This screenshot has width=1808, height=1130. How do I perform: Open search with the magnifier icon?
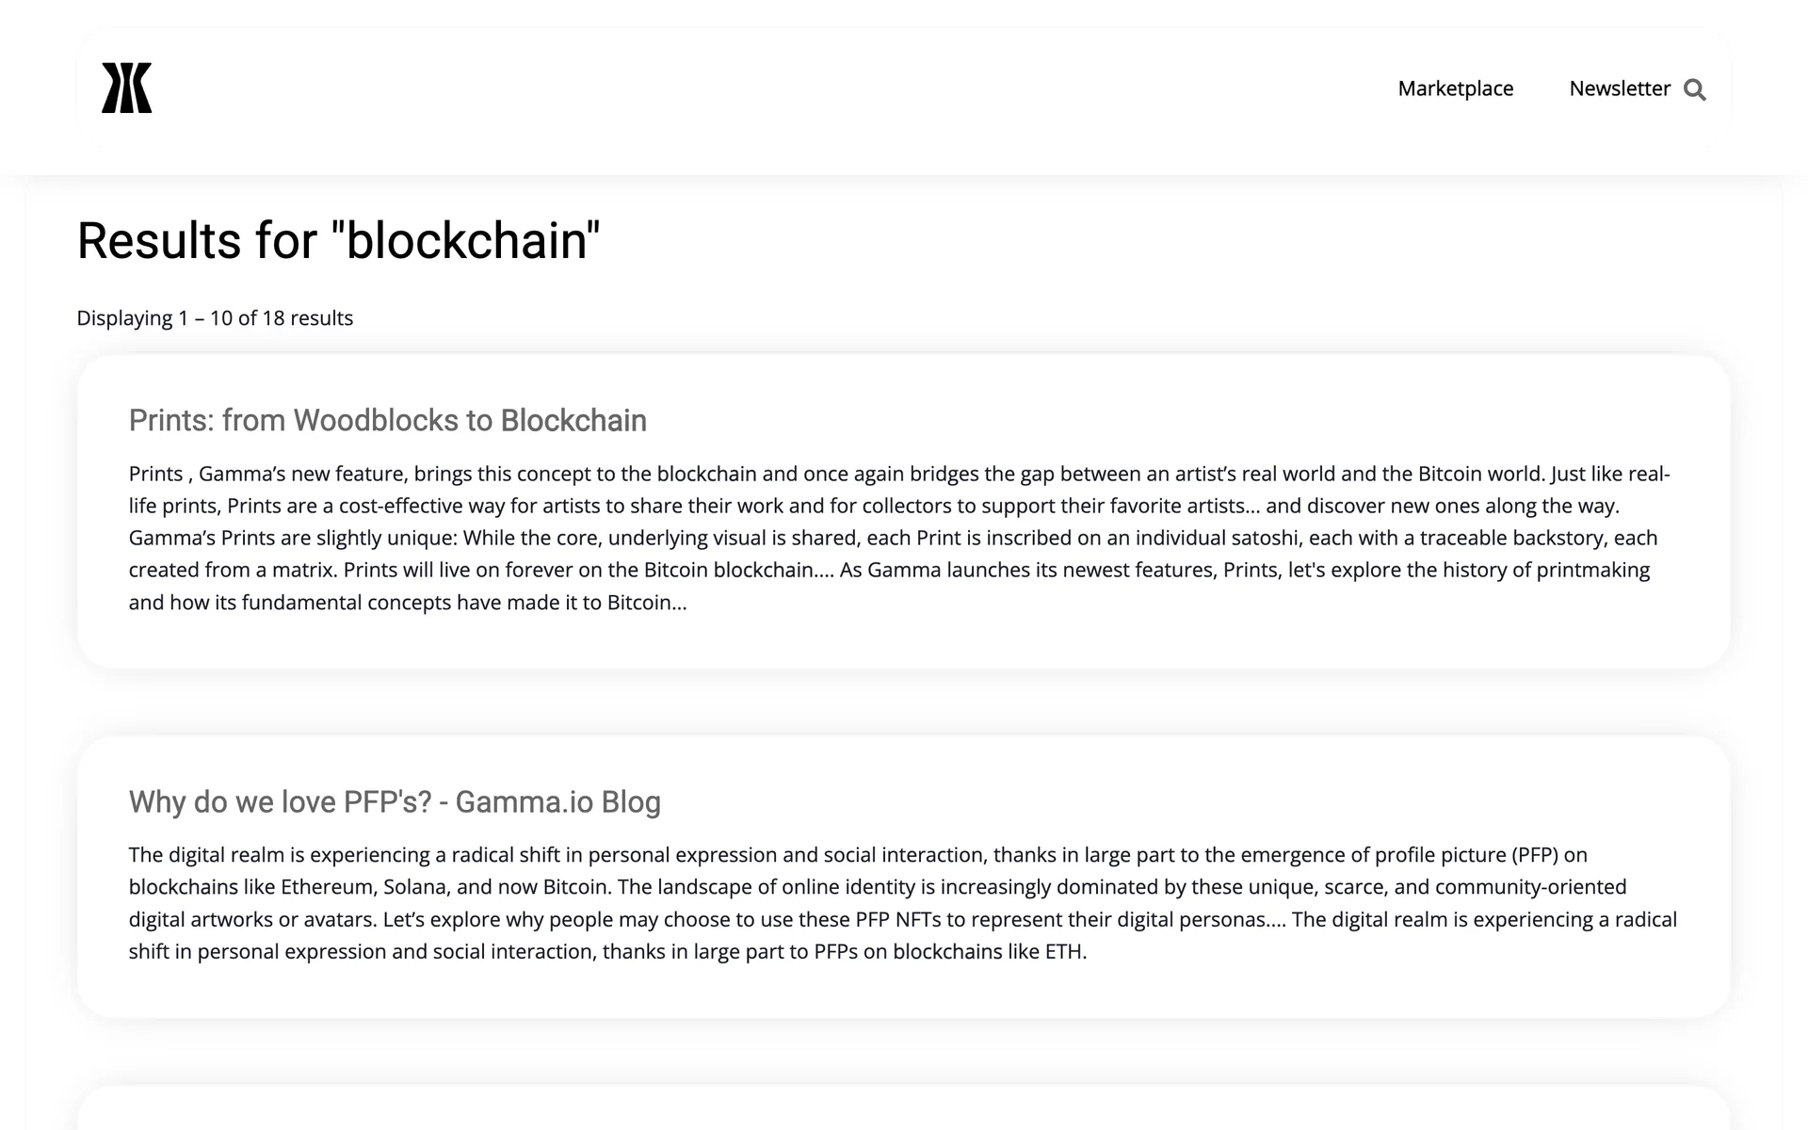(1694, 89)
